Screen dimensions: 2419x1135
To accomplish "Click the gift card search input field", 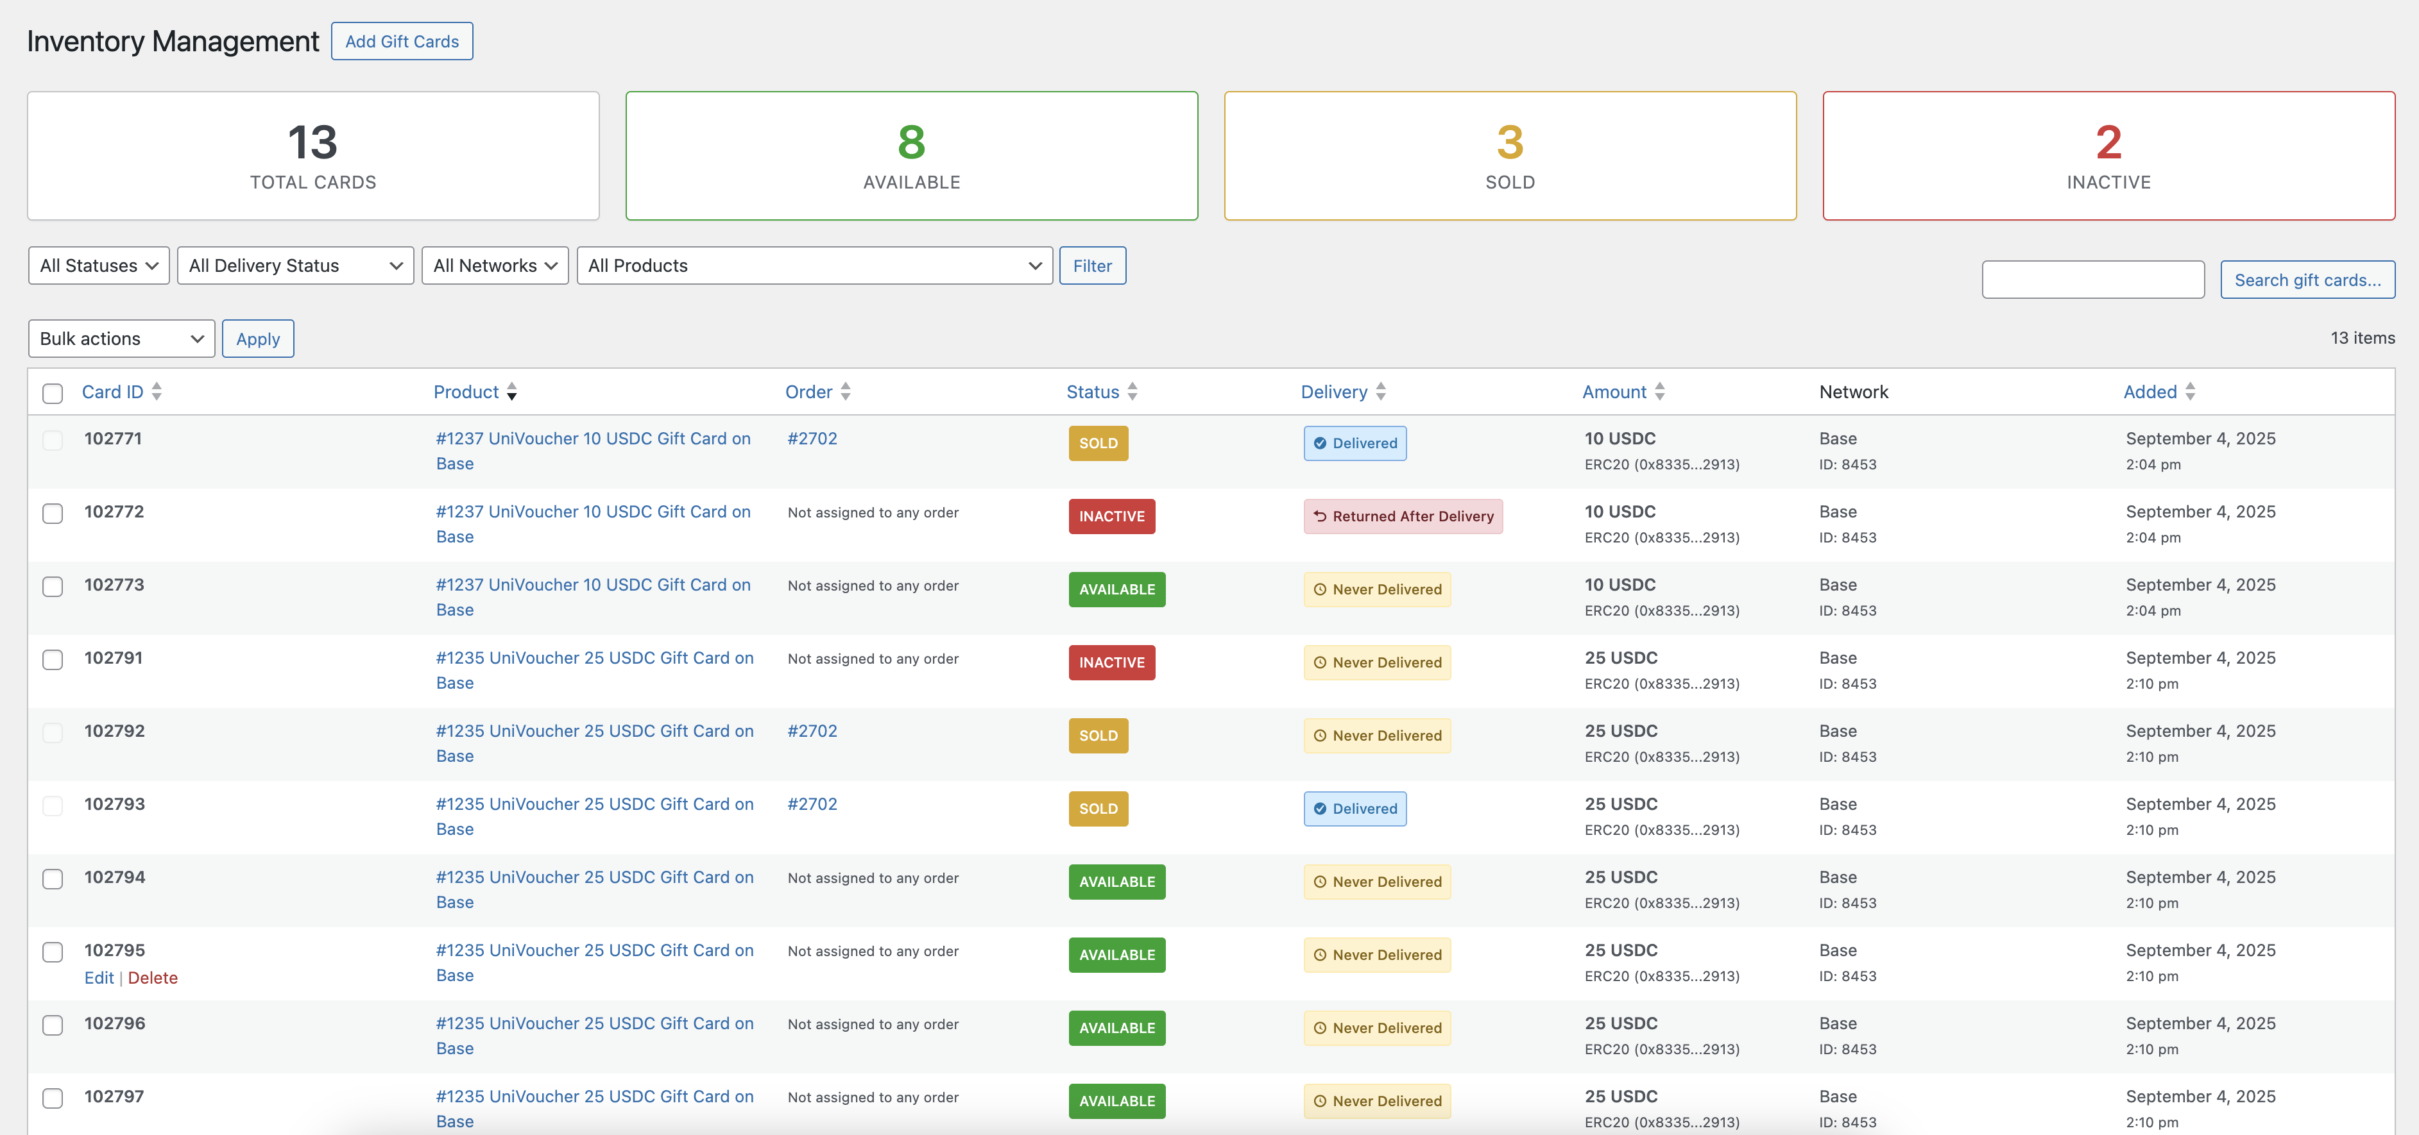I will pos(2092,280).
